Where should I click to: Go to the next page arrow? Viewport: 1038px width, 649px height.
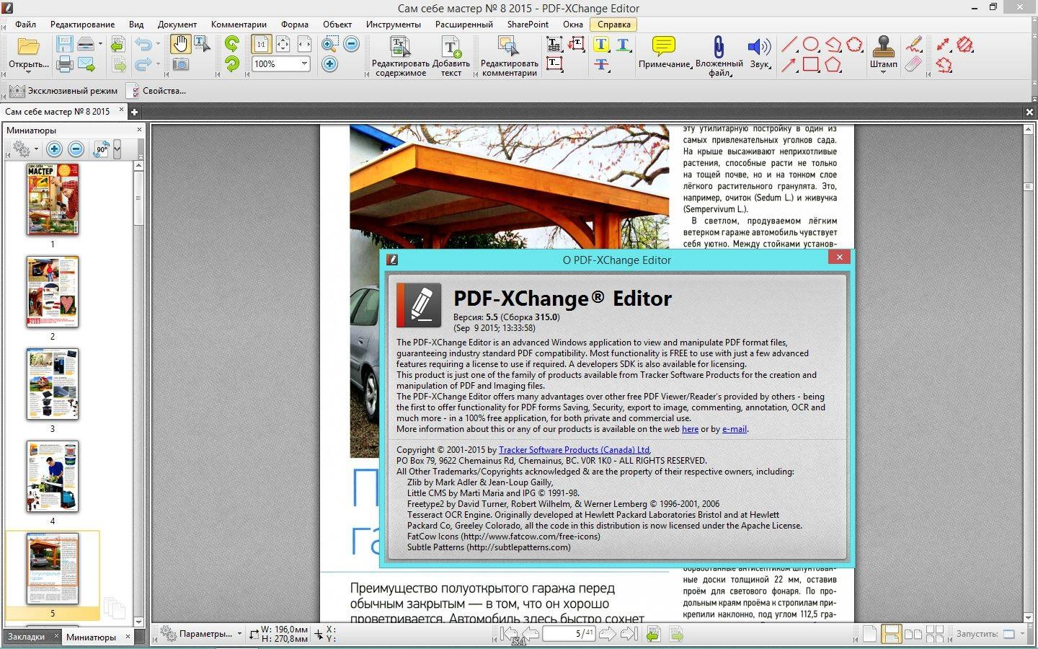click(607, 634)
